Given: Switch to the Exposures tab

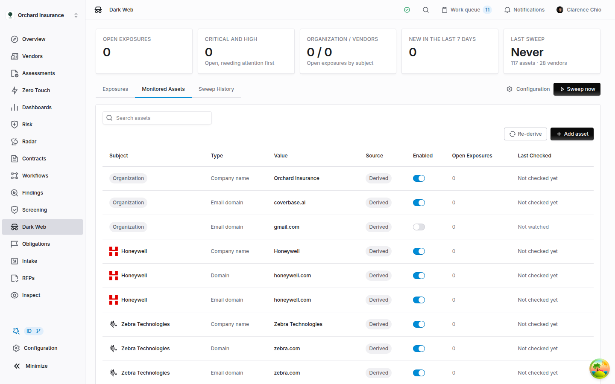Looking at the screenshot, I should pos(115,89).
